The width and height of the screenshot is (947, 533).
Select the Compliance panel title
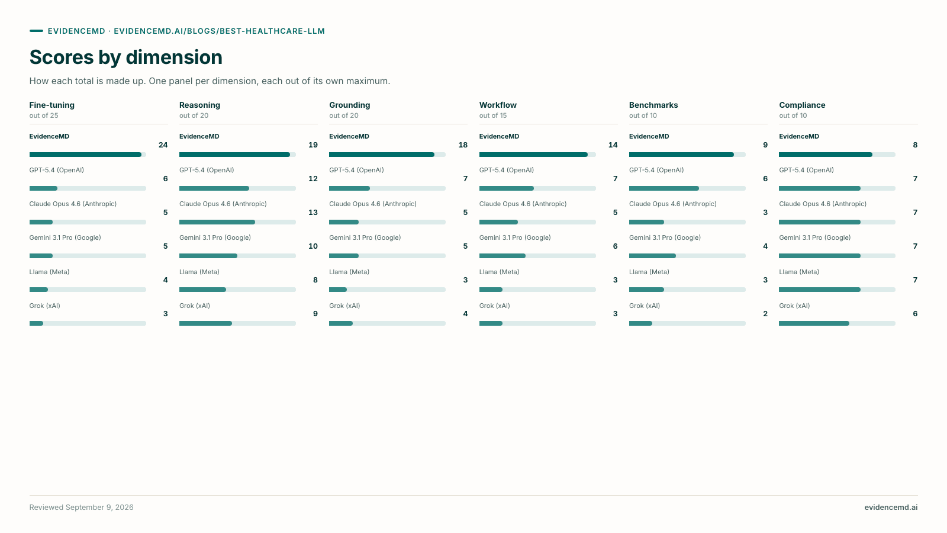(802, 105)
